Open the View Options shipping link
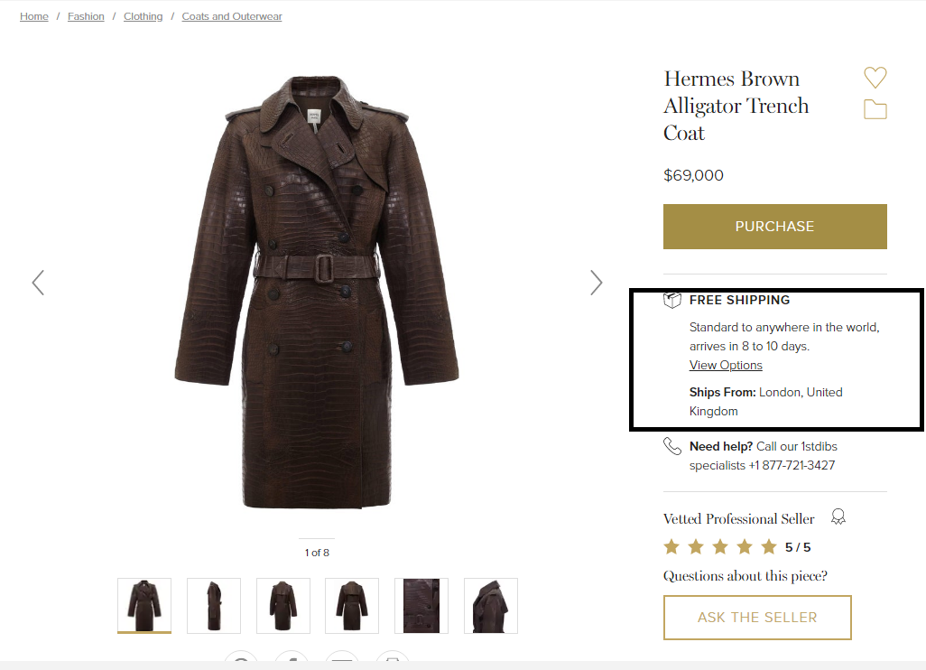Screen dimensions: 926x670 tap(726, 365)
